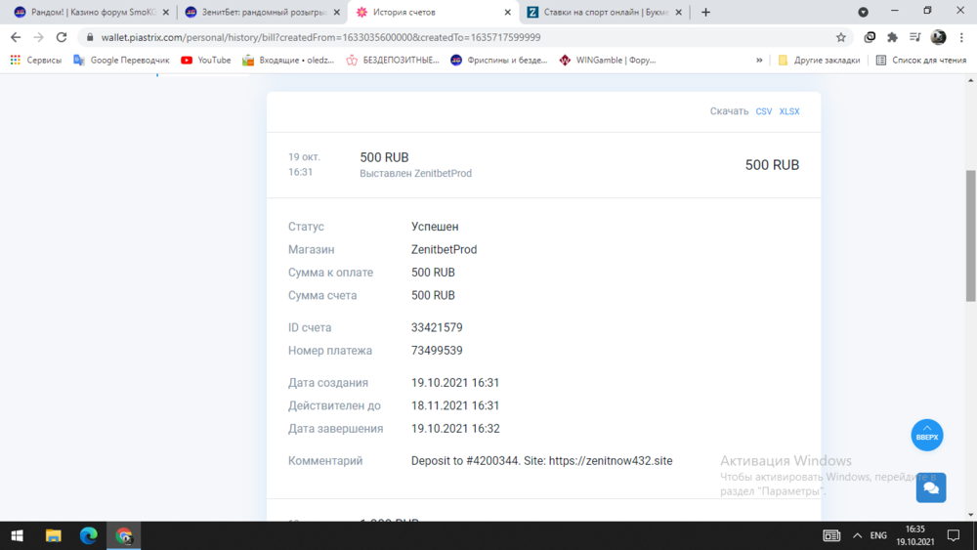
Task: Switch to the 'Ставки на спорт онлайн' tab
Action: coord(605,13)
